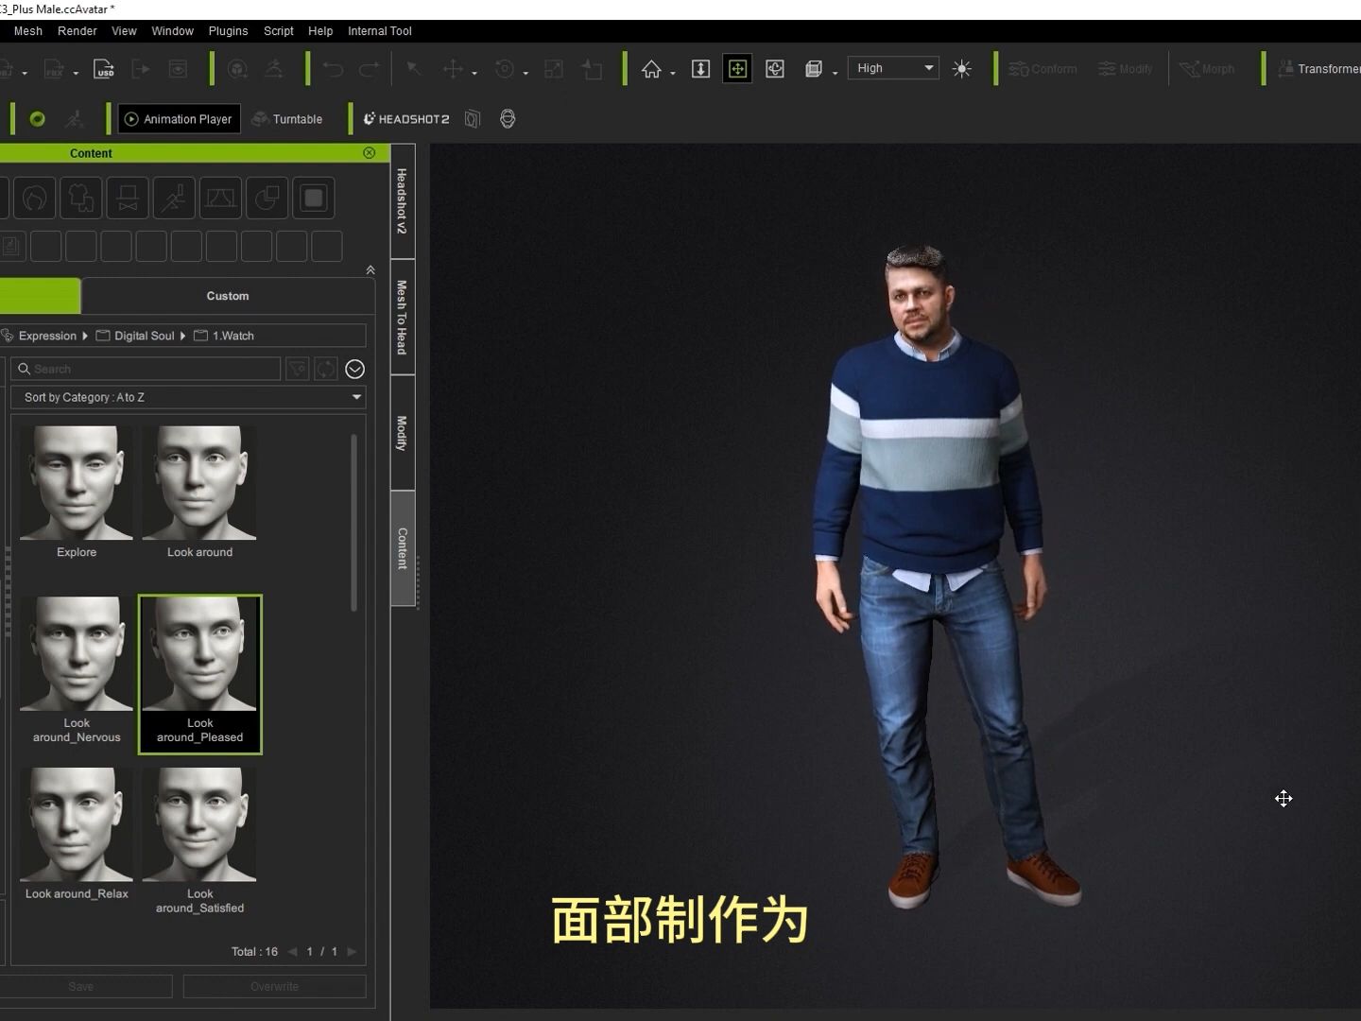Open the Rotate tool dropdown arrow
This screenshot has width=1361, height=1021.
[525, 73]
